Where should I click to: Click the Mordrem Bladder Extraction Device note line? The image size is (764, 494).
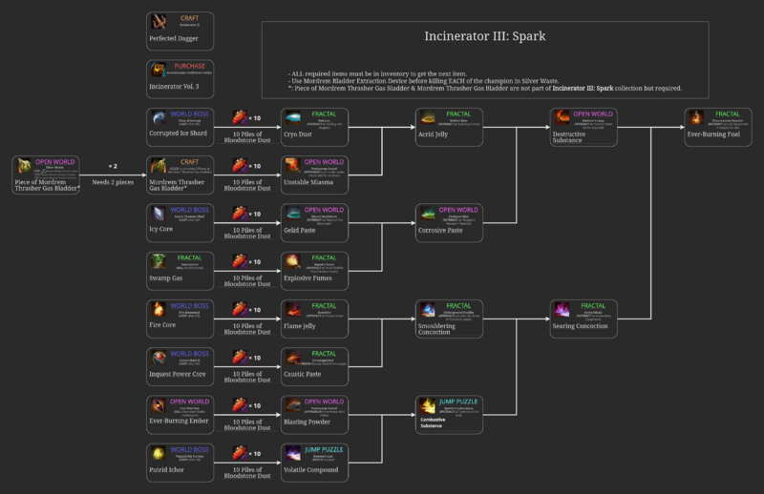(x=423, y=81)
